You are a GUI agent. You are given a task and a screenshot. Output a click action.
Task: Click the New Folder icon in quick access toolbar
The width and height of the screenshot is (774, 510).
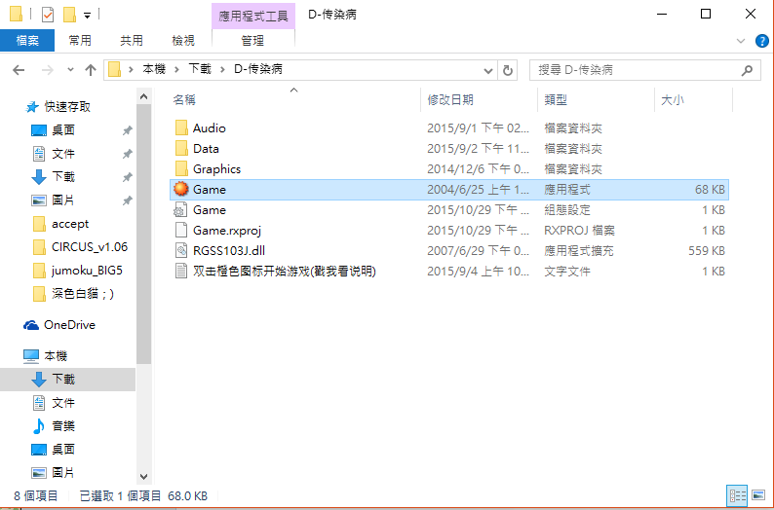(69, 15)
